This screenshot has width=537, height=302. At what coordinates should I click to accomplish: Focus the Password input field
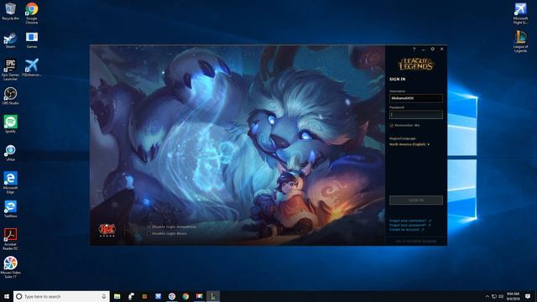(416, 114)
